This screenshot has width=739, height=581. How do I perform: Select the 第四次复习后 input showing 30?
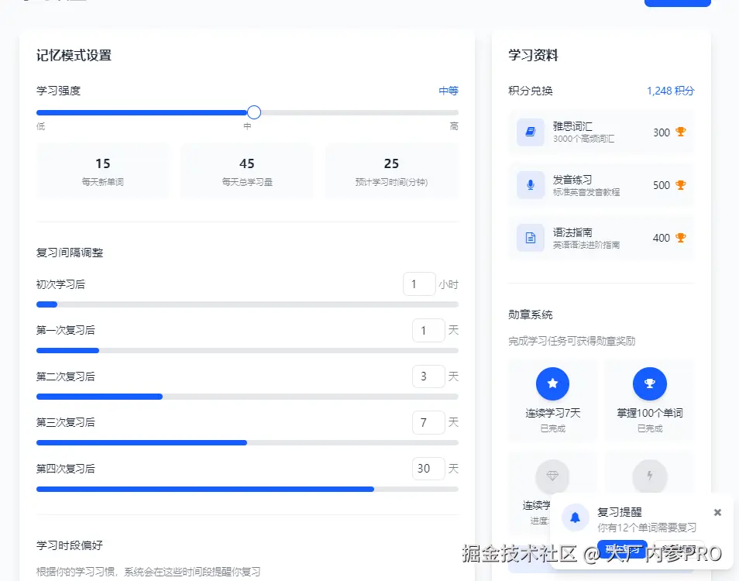428,469
